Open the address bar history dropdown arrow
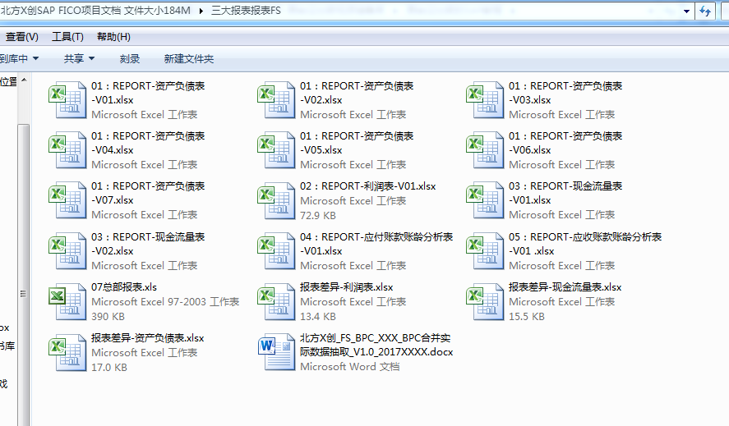 [686, 11]
